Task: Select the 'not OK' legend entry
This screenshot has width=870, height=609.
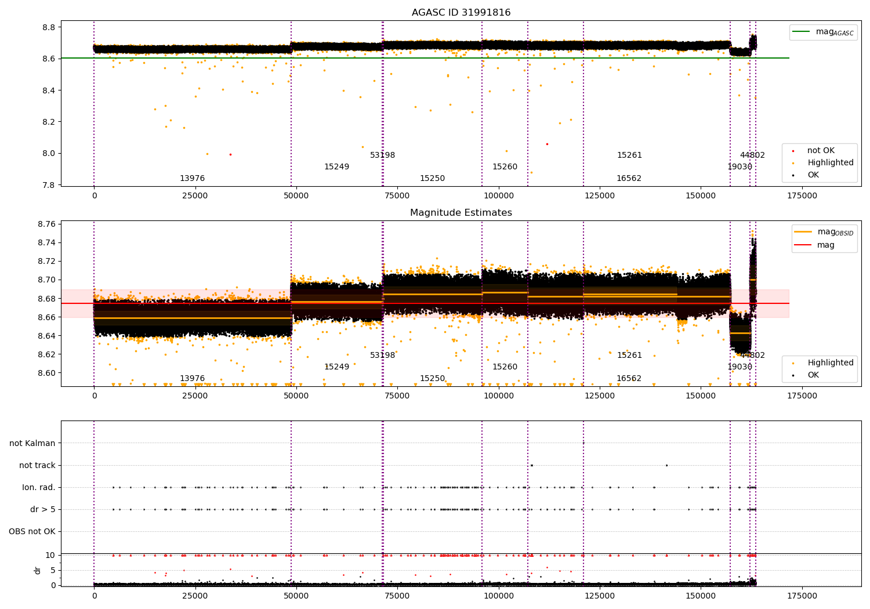Action: pyautogui.click(x=820, y=151)
